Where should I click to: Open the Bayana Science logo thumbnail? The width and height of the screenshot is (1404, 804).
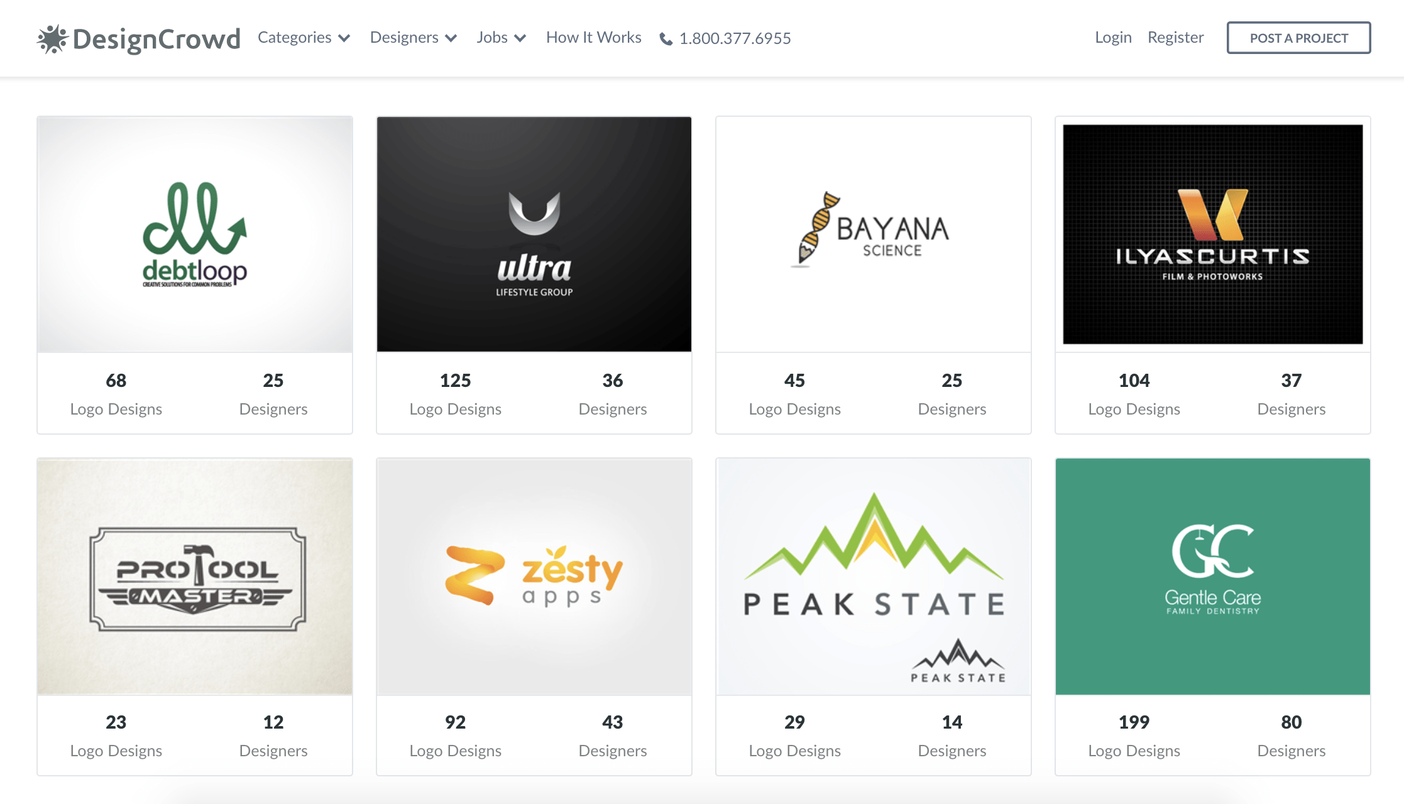[874, 234]
